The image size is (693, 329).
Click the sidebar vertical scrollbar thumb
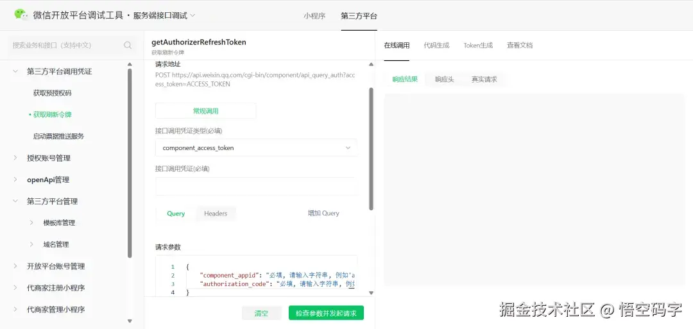130,162
